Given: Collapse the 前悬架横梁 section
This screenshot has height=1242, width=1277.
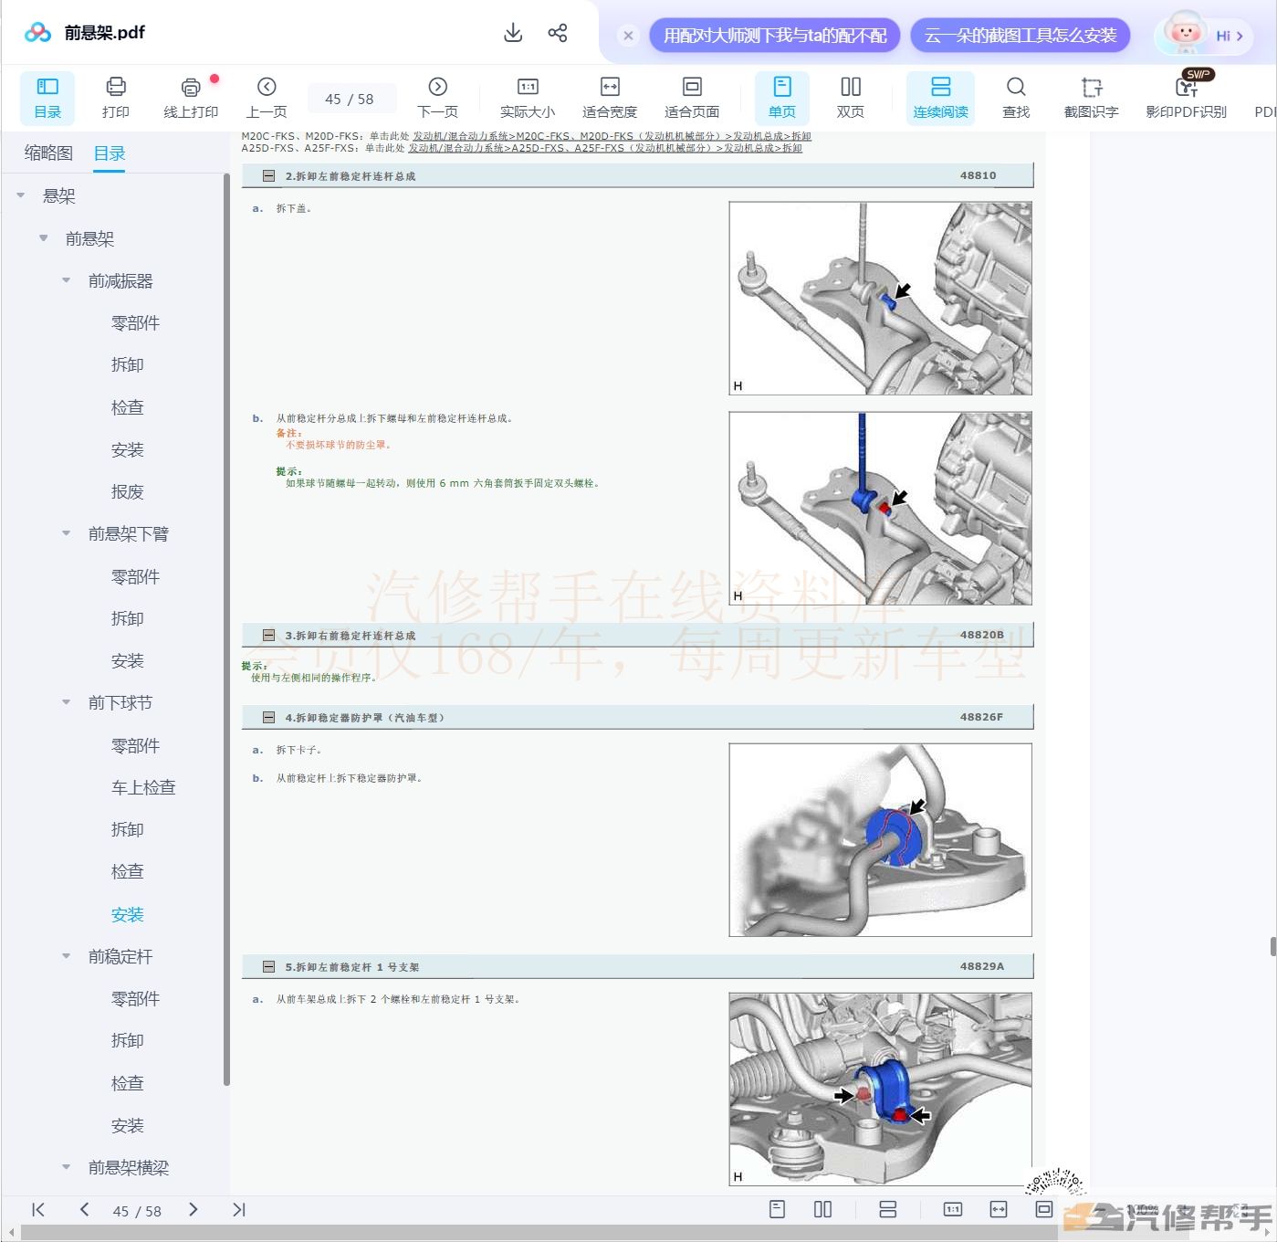Looking at the screenshot, I should tap(67, 1167).
